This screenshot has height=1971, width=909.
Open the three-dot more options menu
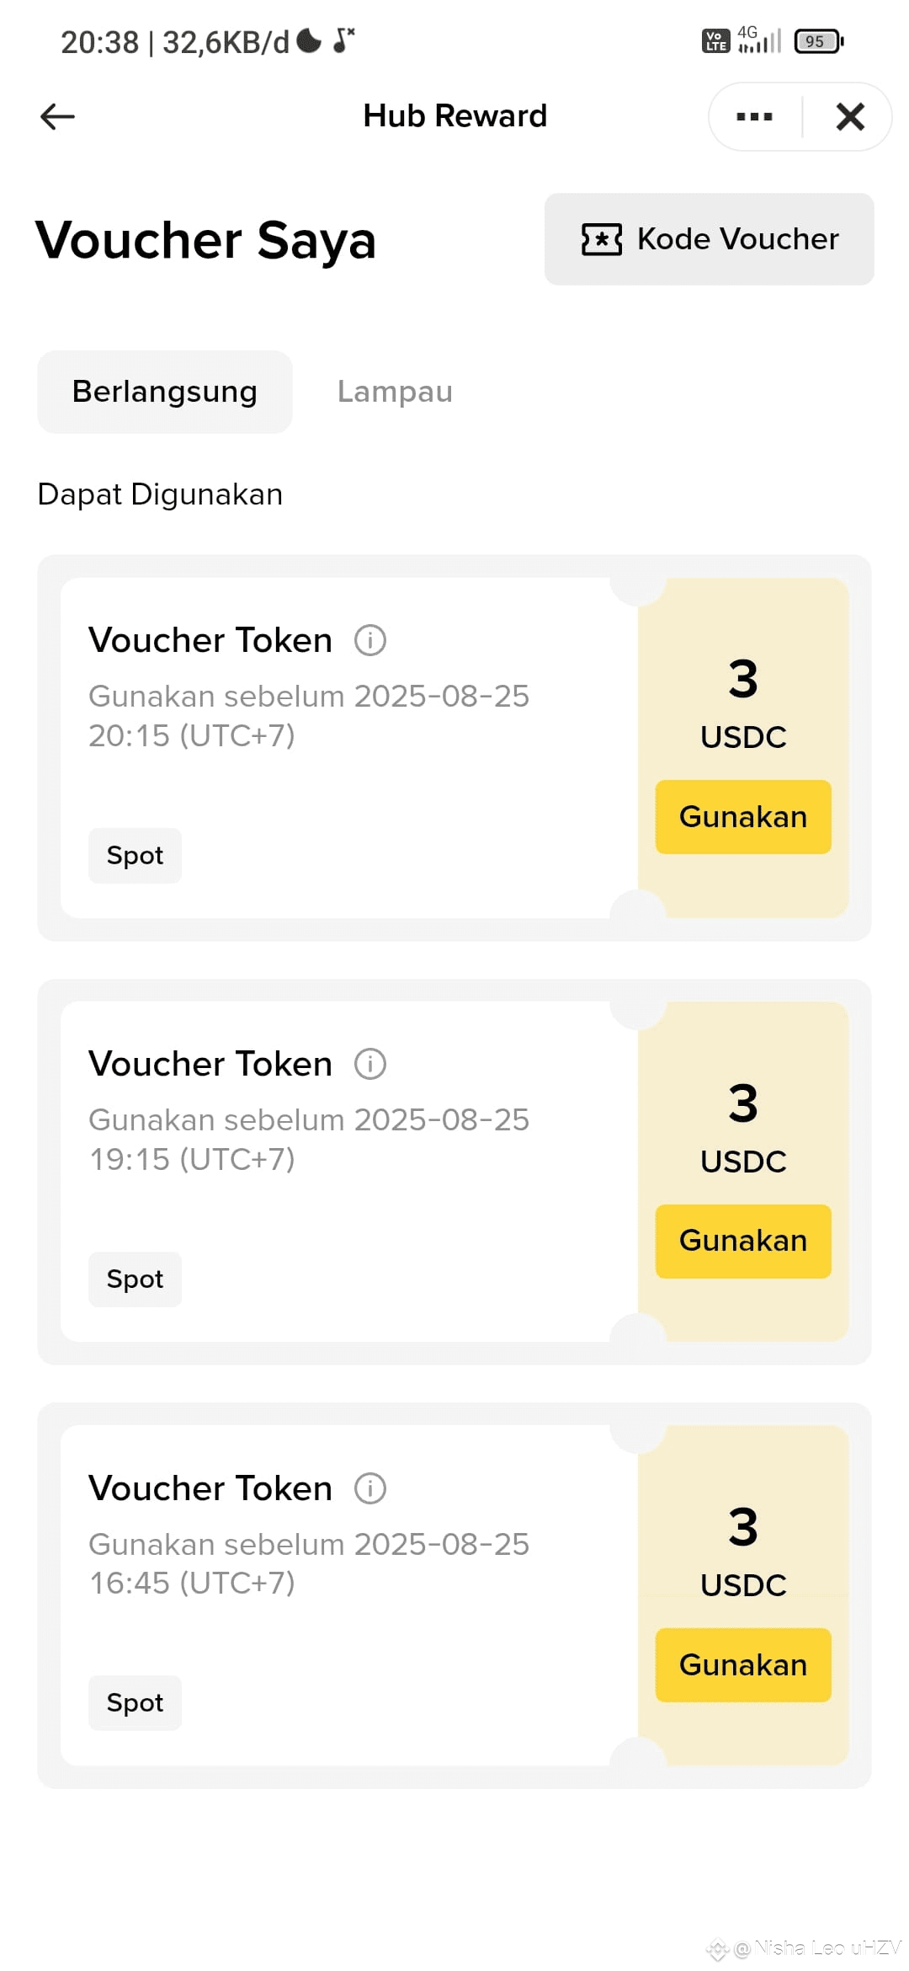tap(754, 116)
